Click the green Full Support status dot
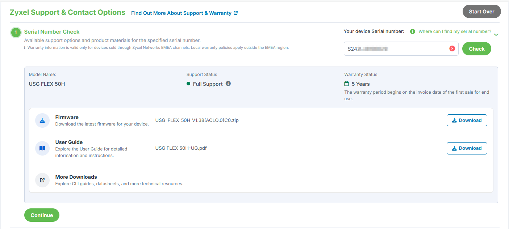Image resolution: width=509 pixels, height=229 pixels. (188, 84)
